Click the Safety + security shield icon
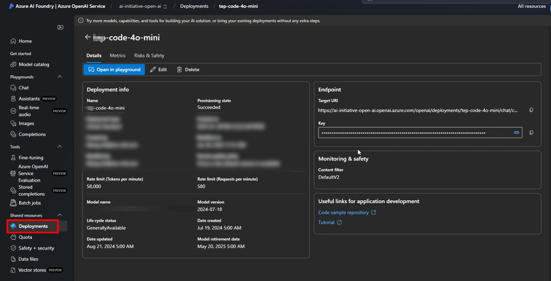The height and width of the screenshot is (281, 551). click(13, 248)
